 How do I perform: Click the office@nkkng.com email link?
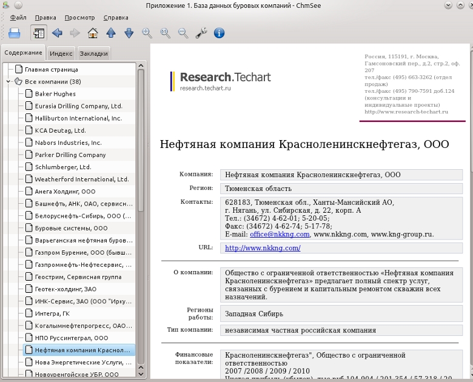coord(280,234)
